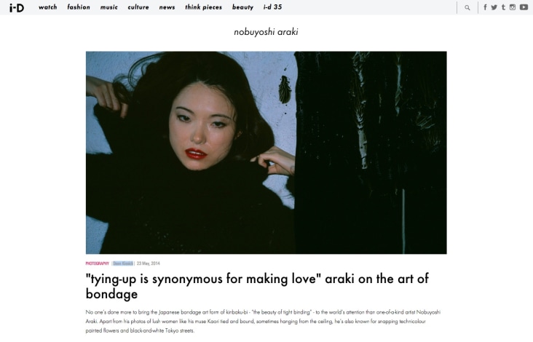The width and height of the screenshot is (533, 342).
Task: Open the i-d 35 menu item
Action: [272, 7]
